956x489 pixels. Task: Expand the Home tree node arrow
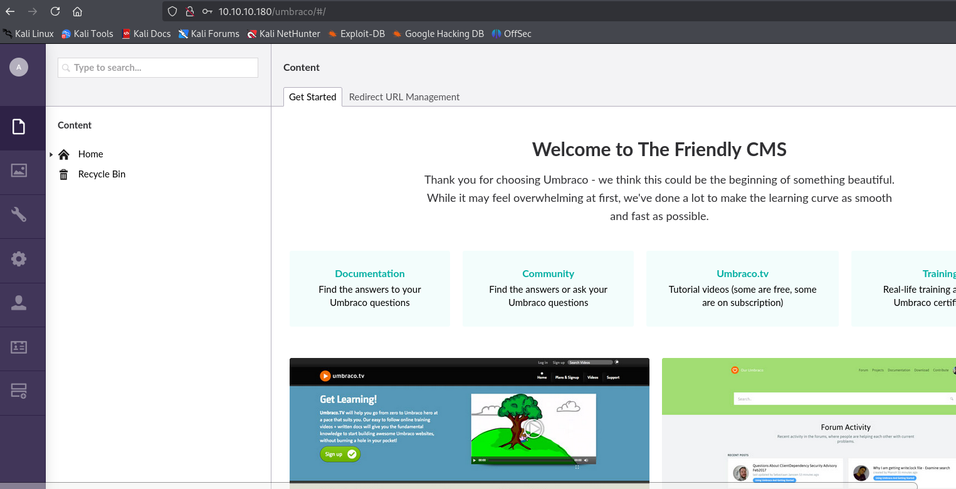click(x=51, y=154)
